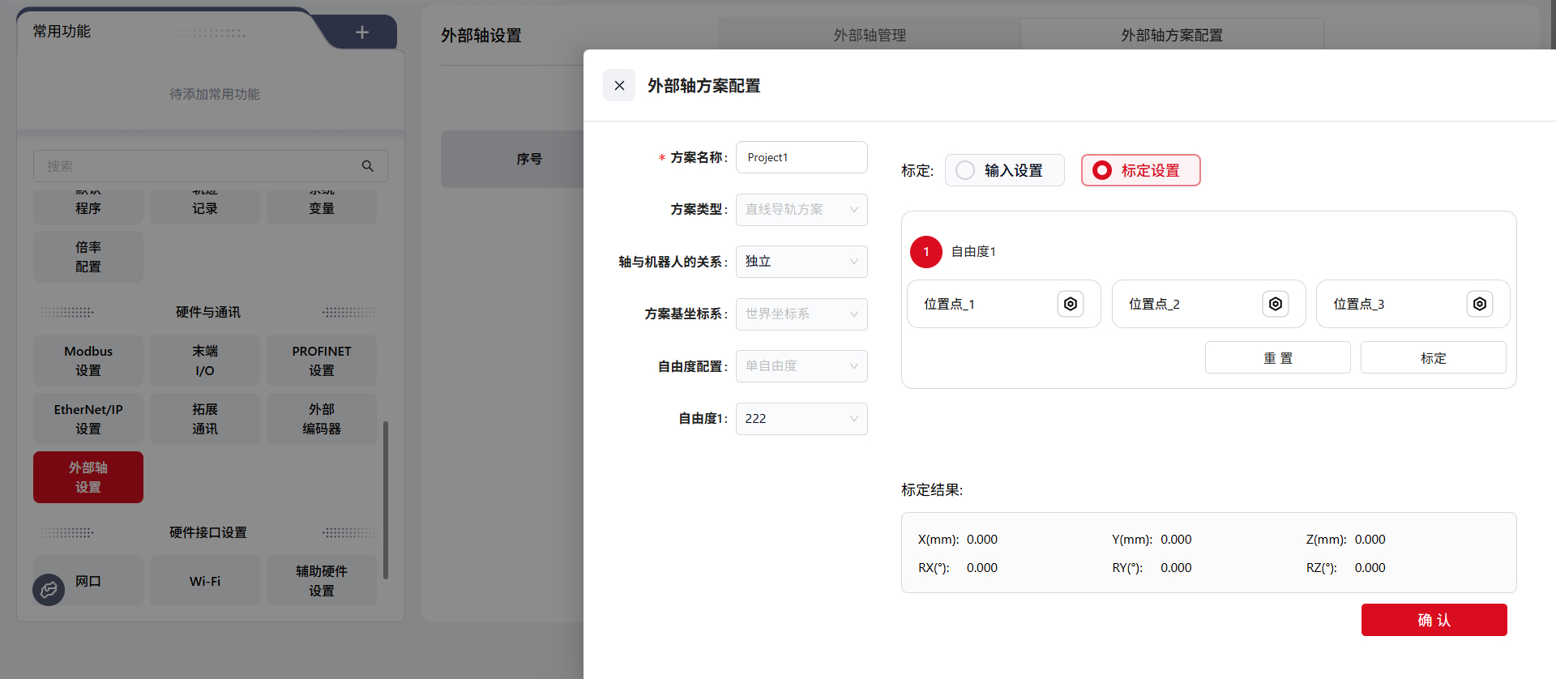This screenshot has height=679, width=1556.
Task: Open the 方案类型 dropdown
Action: pyautogui.click(x=801, y=210)
